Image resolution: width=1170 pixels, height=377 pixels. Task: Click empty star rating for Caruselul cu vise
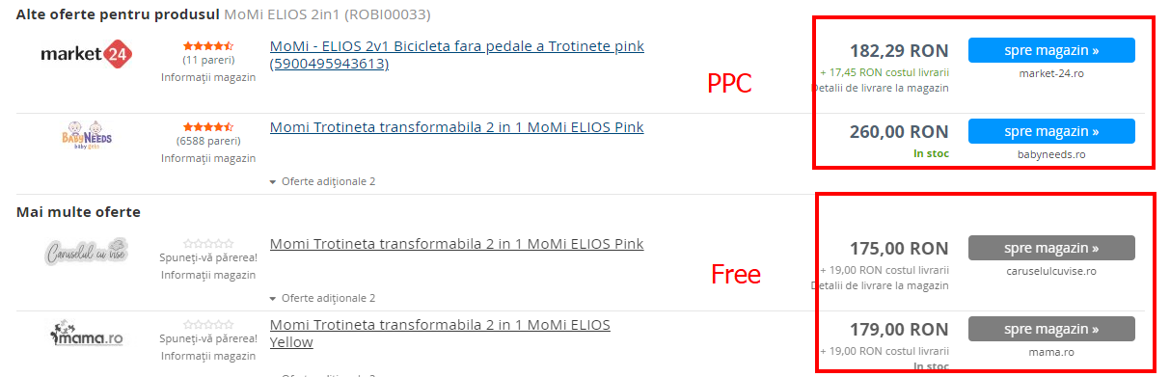(208, 244)
